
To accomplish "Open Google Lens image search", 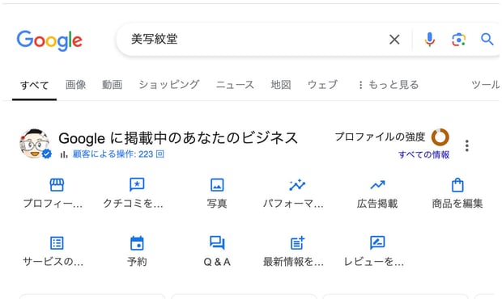I will point(459,40).
